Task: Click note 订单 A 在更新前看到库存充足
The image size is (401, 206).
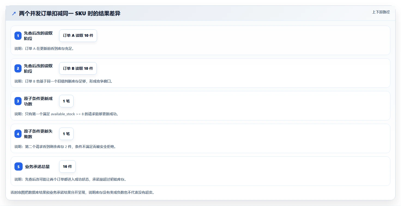Action: 44,49
